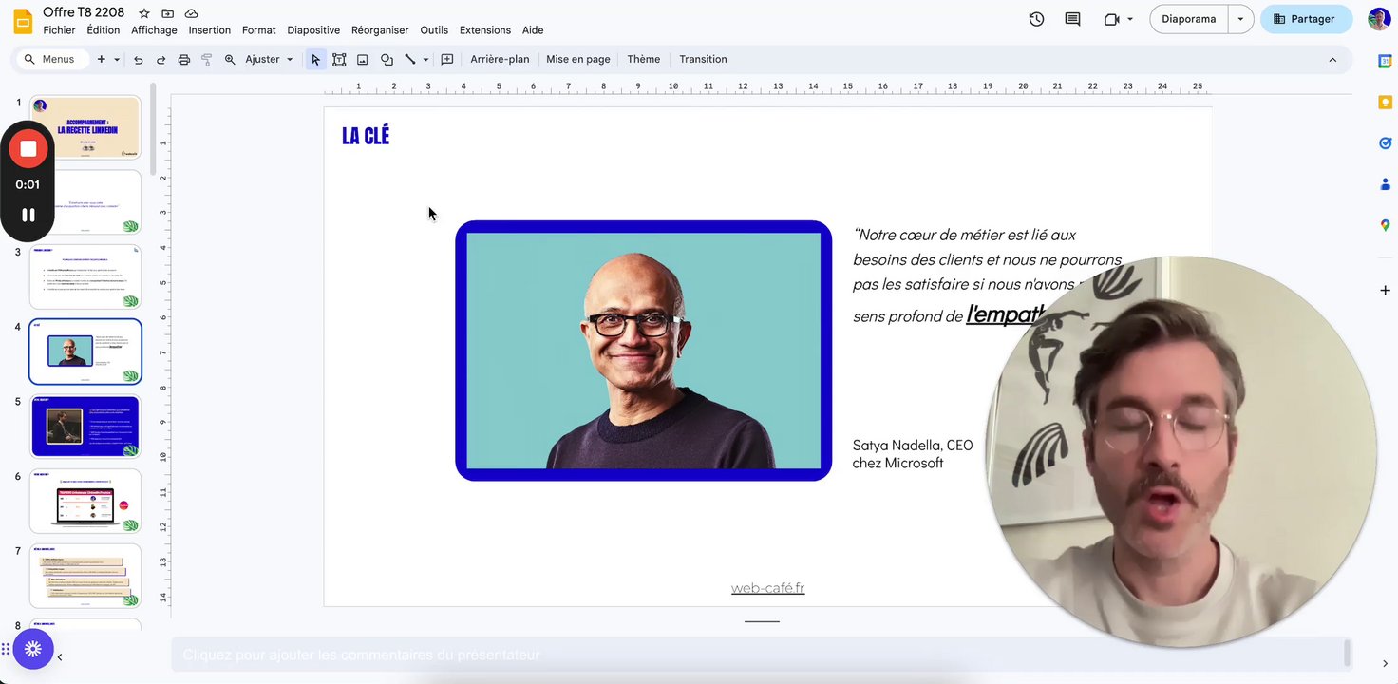Open Contacts in the side panel
1398x684 pixels.
1385,184
